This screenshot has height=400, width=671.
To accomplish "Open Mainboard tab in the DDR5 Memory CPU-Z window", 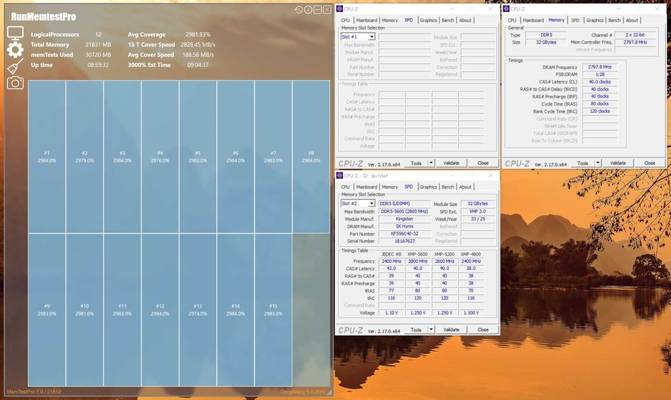I will click(x=533, y=20).
